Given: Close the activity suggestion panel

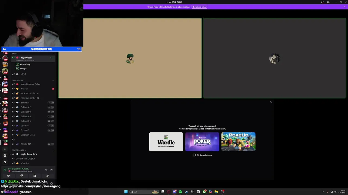Looking at the screenshot, I should tap(271, 102).
